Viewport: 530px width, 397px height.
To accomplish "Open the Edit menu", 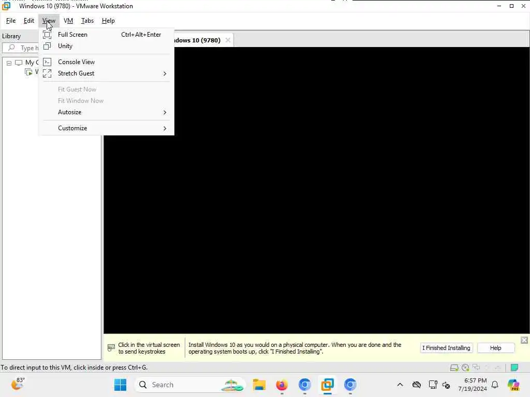I will pyautogui.click(x=29, y=21).
